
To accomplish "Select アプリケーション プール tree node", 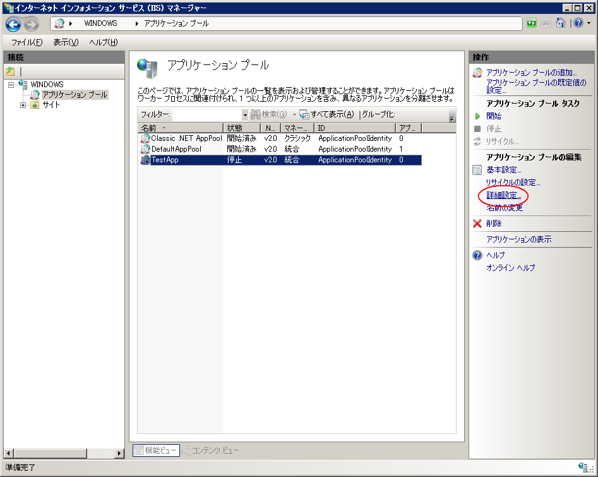I will (x=75, y=95).
